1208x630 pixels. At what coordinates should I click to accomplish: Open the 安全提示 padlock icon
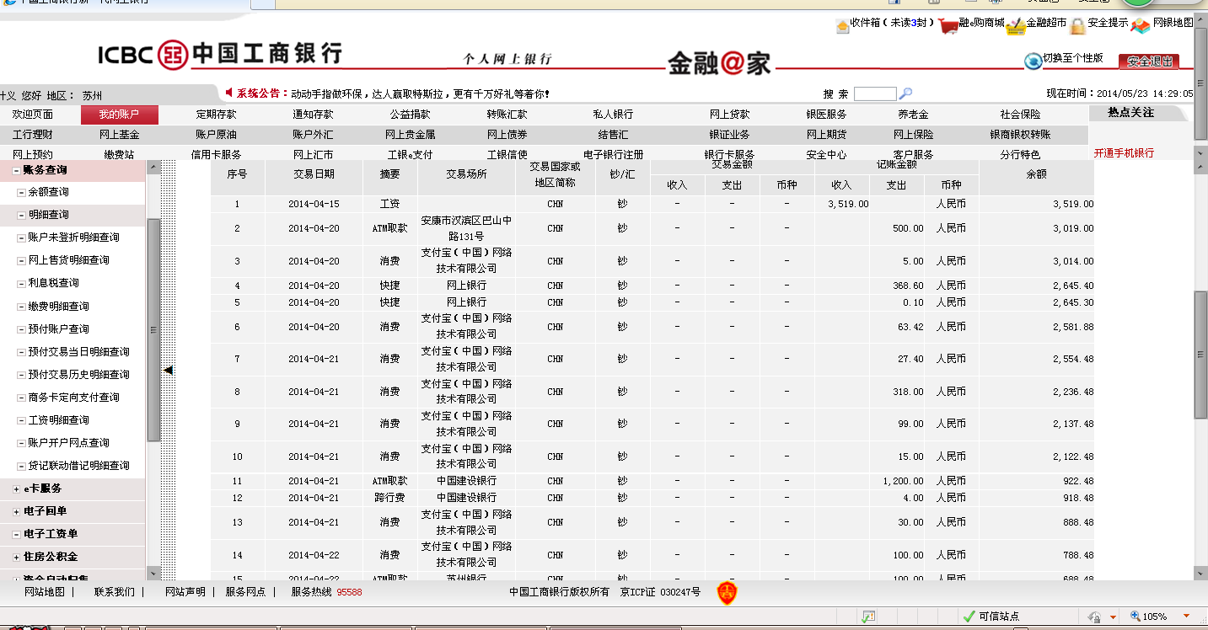[1077, 25]
